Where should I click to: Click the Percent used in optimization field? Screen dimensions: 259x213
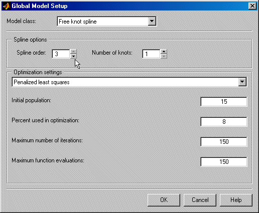point(224,122)
